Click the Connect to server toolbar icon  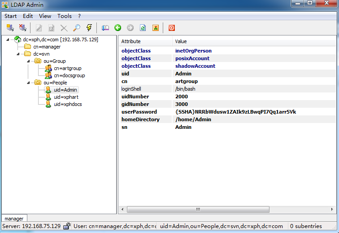pos(10,28)
